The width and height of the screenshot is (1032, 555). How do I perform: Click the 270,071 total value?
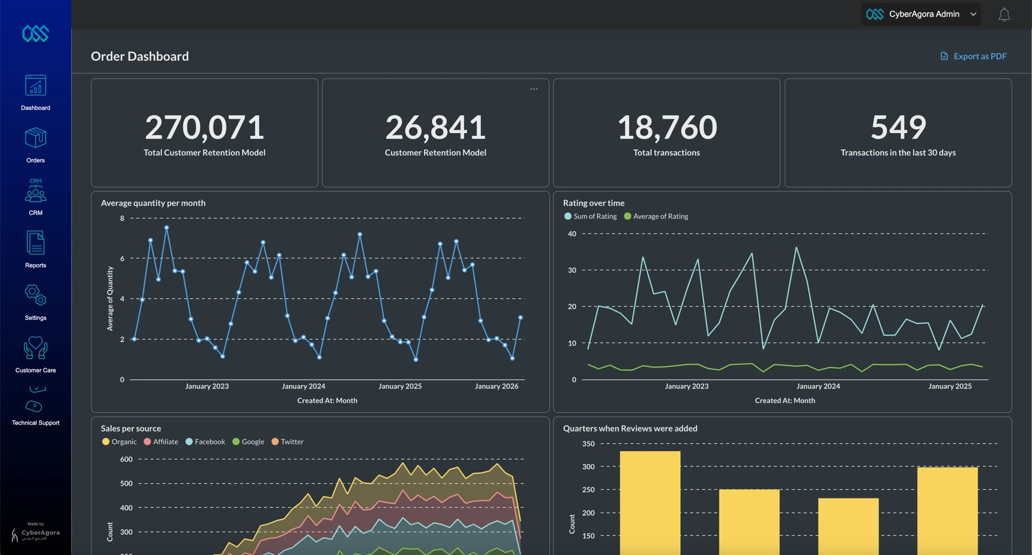(204, 127)
